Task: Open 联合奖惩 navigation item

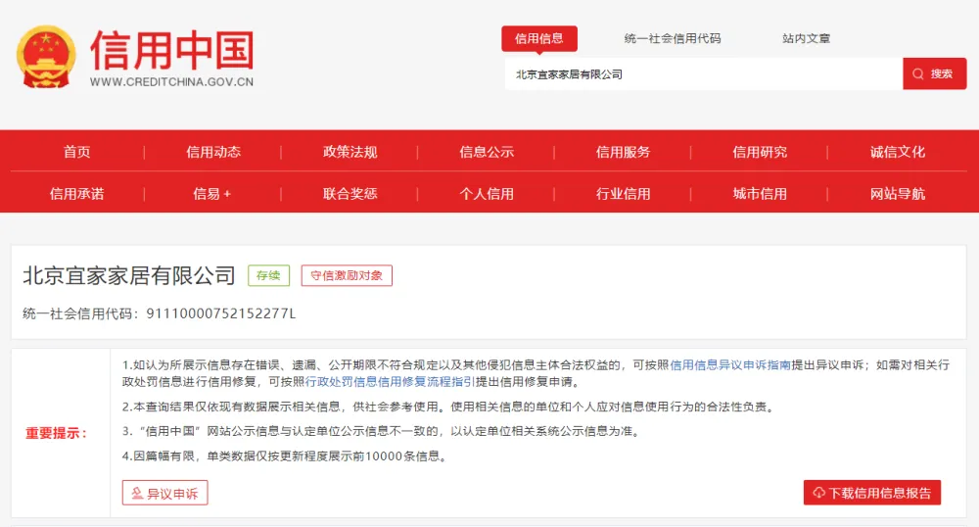Action: tap(350, 193)
